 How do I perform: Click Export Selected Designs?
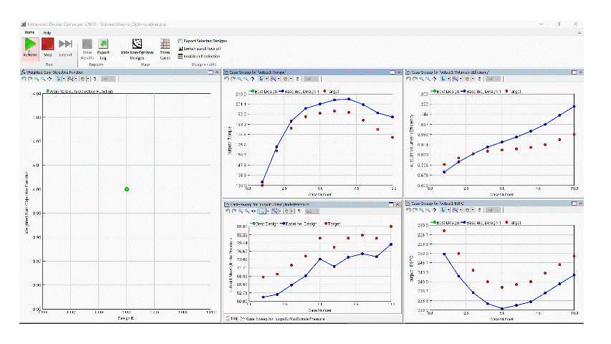click(x=202, y=41)
